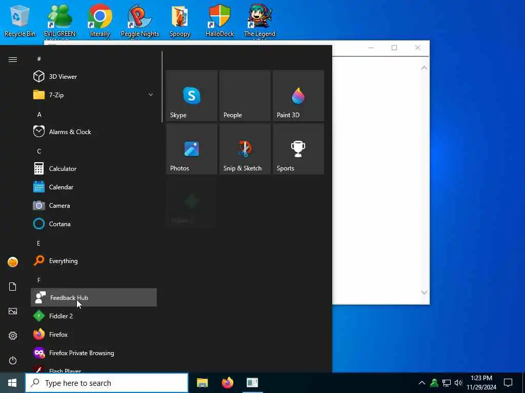This screenshot has height=393, width=525.
Task: Click the E letter group header
Action: pyautogui.click(x=38, y=243)
